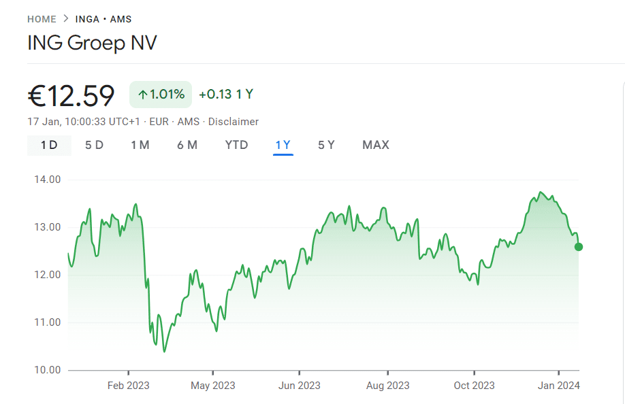Screen dimensions: 625x404
Task: Click the green up arrow in percentage badge
Action: (x=142, y=95)
